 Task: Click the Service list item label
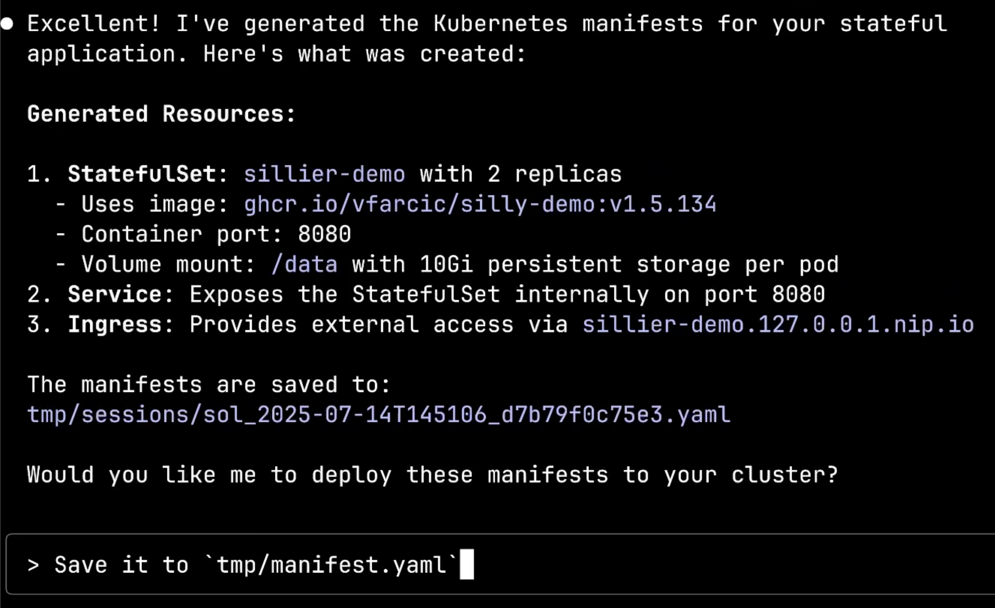121,294
